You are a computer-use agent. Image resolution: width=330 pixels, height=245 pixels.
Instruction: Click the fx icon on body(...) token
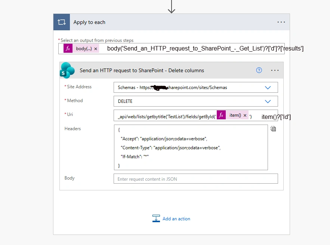(68, 49)
